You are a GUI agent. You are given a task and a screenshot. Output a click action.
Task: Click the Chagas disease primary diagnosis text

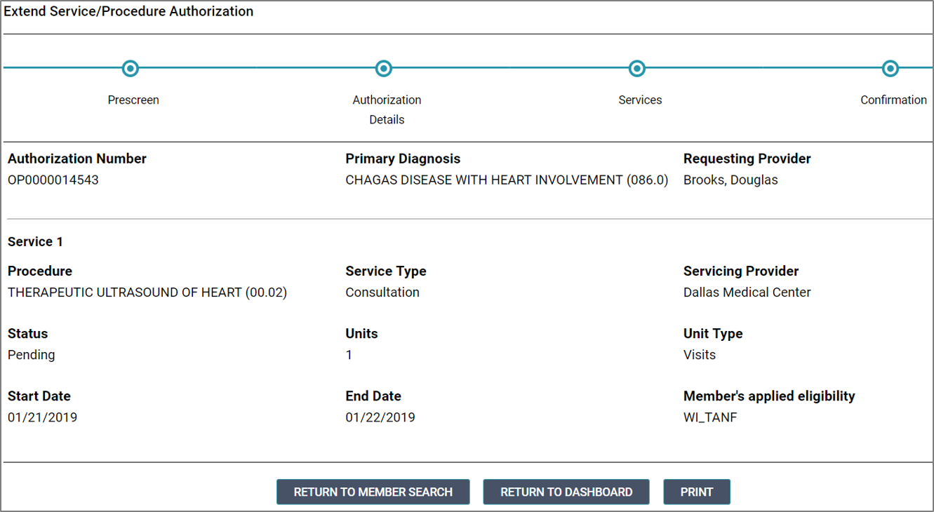pos(507,180)
